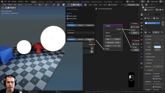Open the snapping options icon
The width and height of the screenshot is (165, 93).
click(43, 5)
